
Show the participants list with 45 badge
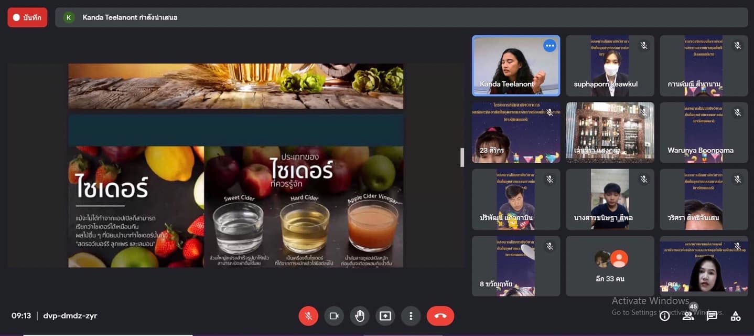(x=688, y=315)
